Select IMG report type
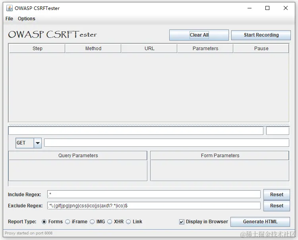Screen dimensions: 298x240 click(x=92, y=222)
